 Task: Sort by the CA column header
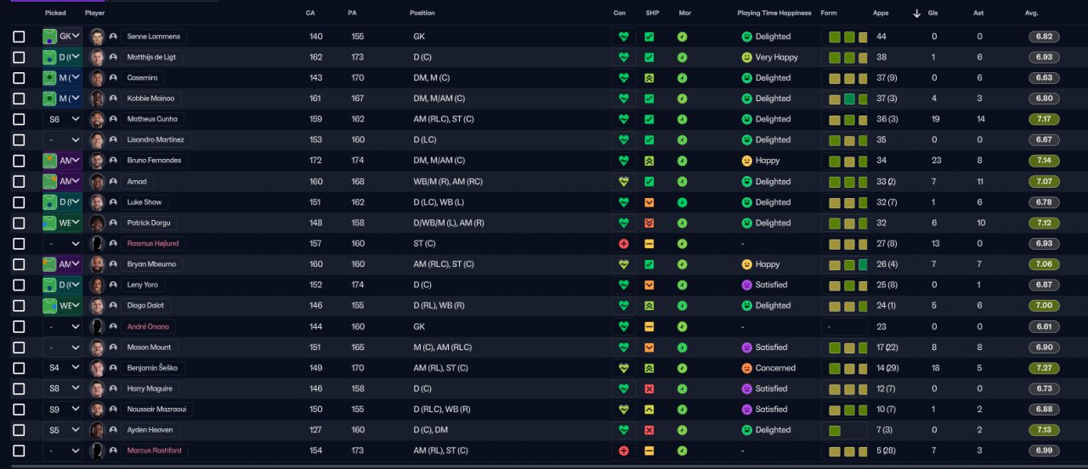click(x=310, y=13)
